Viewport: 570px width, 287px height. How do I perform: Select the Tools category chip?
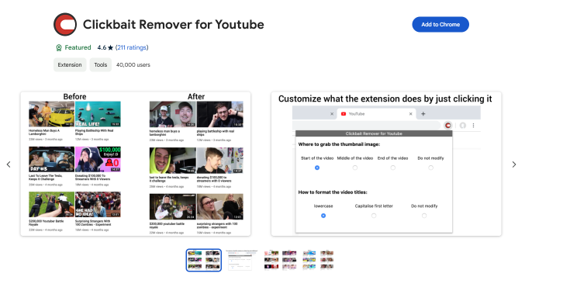[101, 64]
